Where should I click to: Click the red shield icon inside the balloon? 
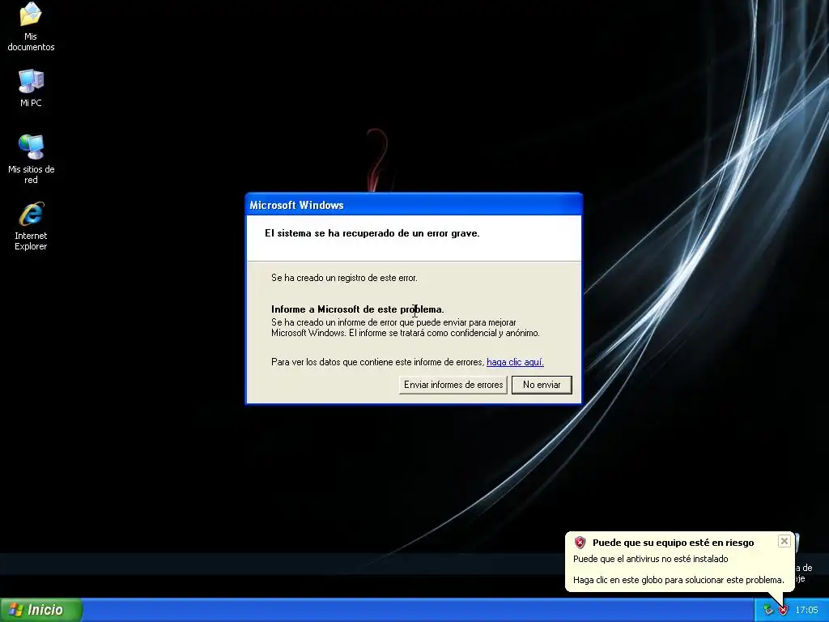580,543
